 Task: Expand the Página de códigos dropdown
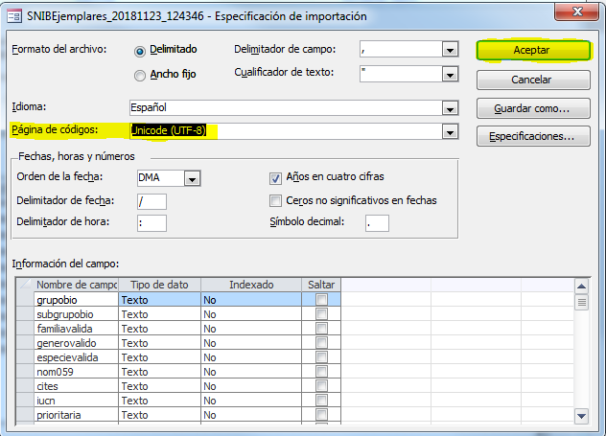(x=449, y=131)
